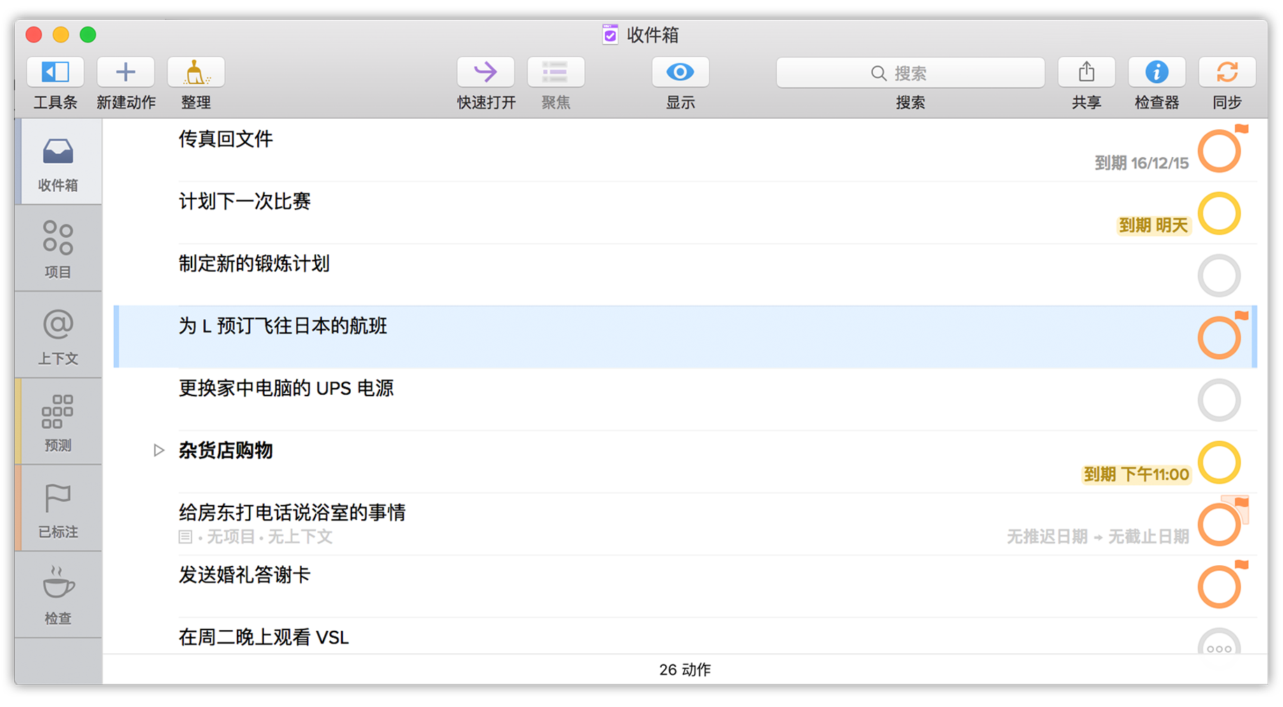The image size is (1283, 707).
Task: Complete 制定新的锻炼计划 task circle
Action: coord(1219,275)
